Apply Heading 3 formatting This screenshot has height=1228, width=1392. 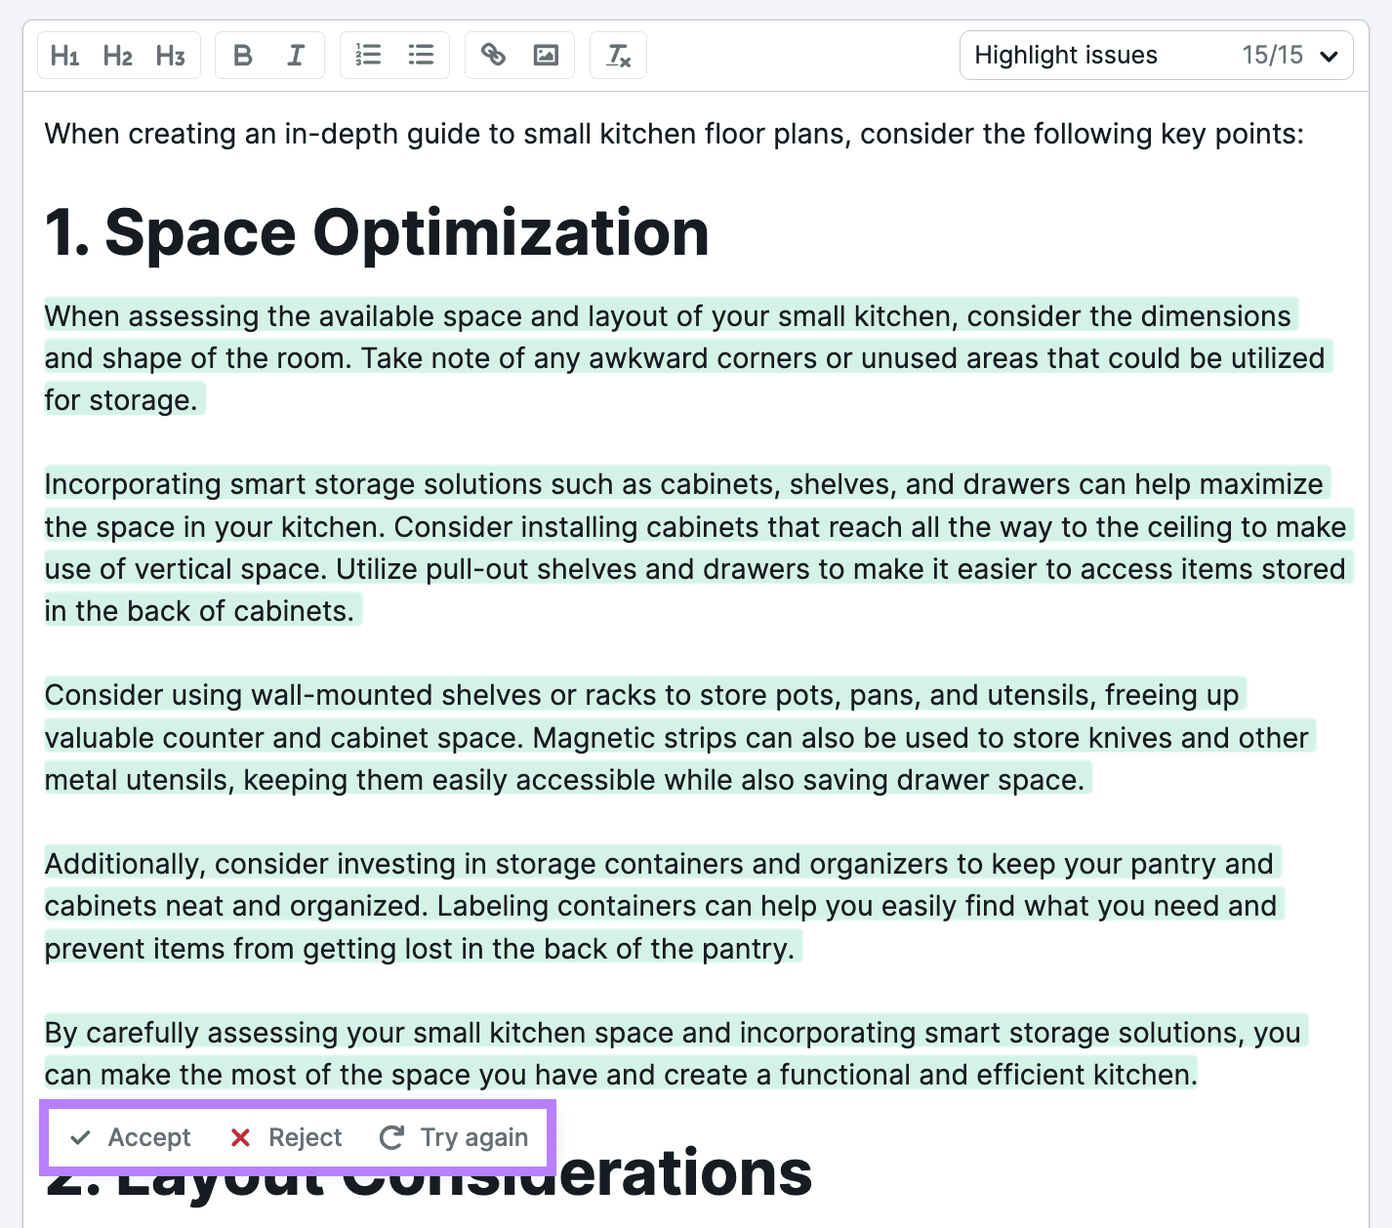(x=171, y=56)
